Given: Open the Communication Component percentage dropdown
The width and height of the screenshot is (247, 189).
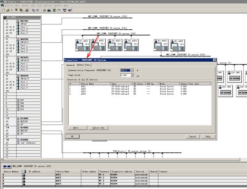Looking at the screenshot, I should coord(131,71).
